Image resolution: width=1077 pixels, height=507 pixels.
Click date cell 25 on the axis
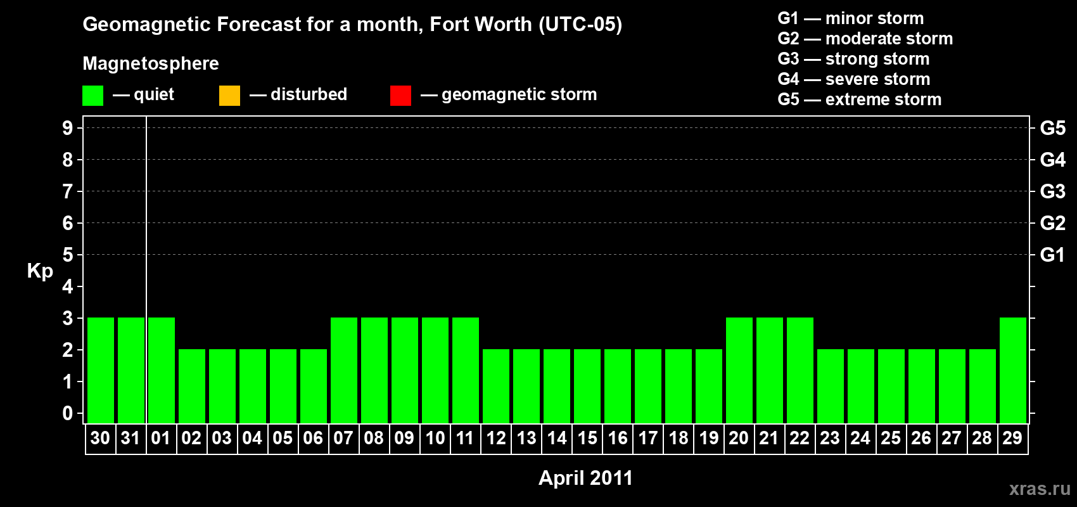click(891, 439)
